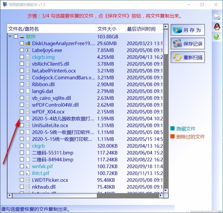Select the LWDTPicker.ocx file name
The image size is (223, 213).
[x=50, y=180]
